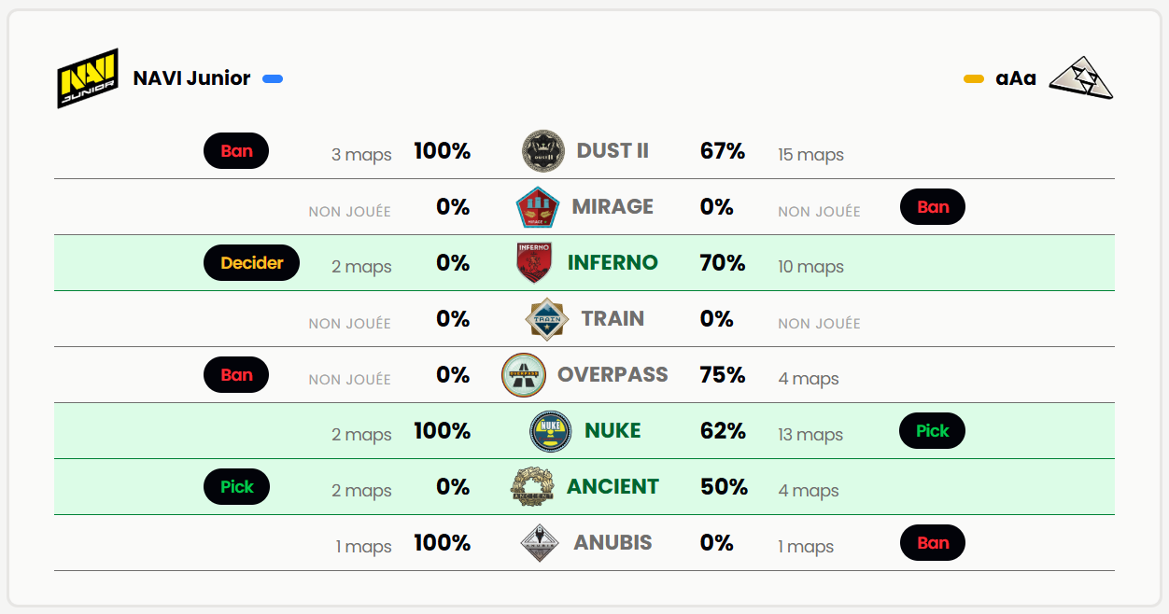
Task: Click the yellow aAa color indicator
Action: [x=974, y=79]
